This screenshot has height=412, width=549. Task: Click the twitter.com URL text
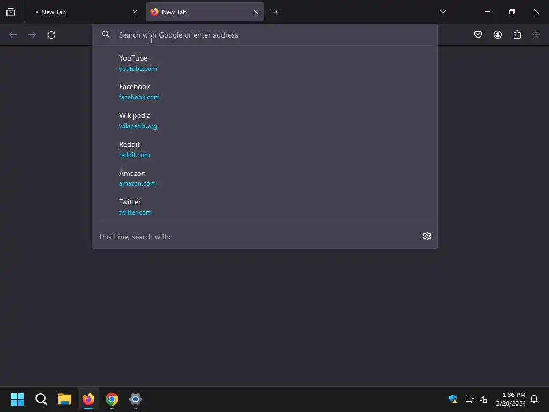click(x=135, y=212)
